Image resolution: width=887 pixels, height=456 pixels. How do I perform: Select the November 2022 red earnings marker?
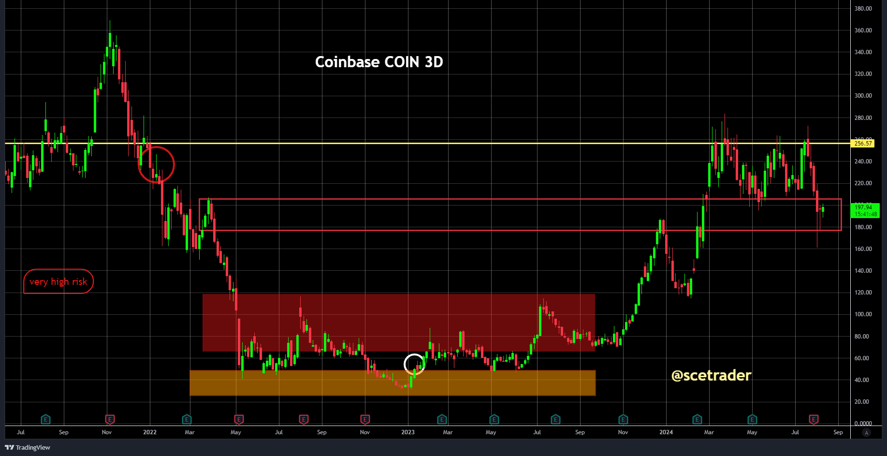pyautogui.click(x=365, y=419)
